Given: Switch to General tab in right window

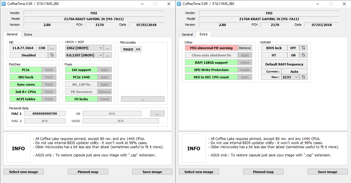Looking at the screenshot, I should coord(187,34).
